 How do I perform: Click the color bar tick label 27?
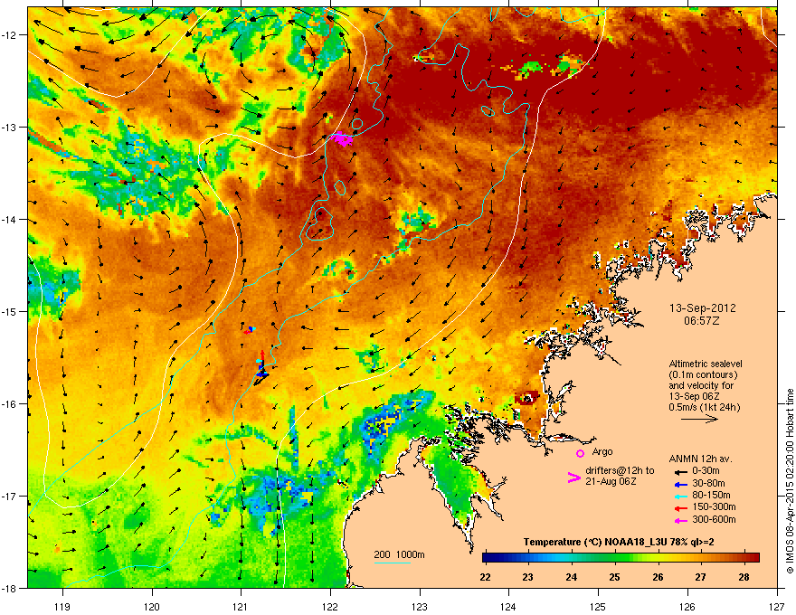coord(700,577)
